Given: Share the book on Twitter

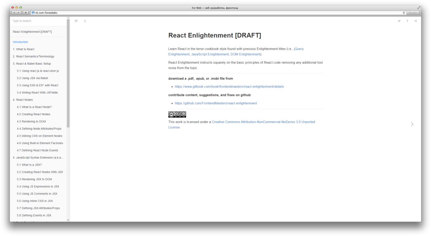Looking at the screenshot, I should click(399, 21).
